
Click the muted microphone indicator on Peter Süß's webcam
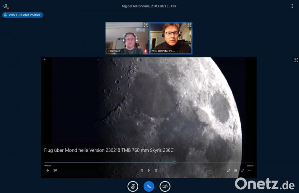click(x=145, y=51)
